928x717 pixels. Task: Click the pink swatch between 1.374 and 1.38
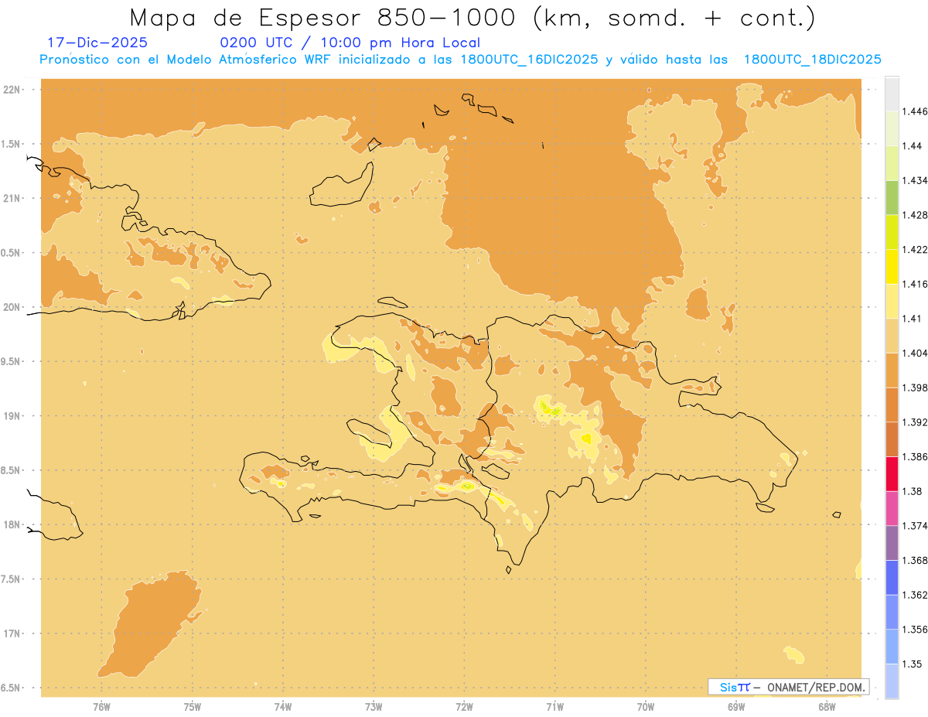[892, 508]
